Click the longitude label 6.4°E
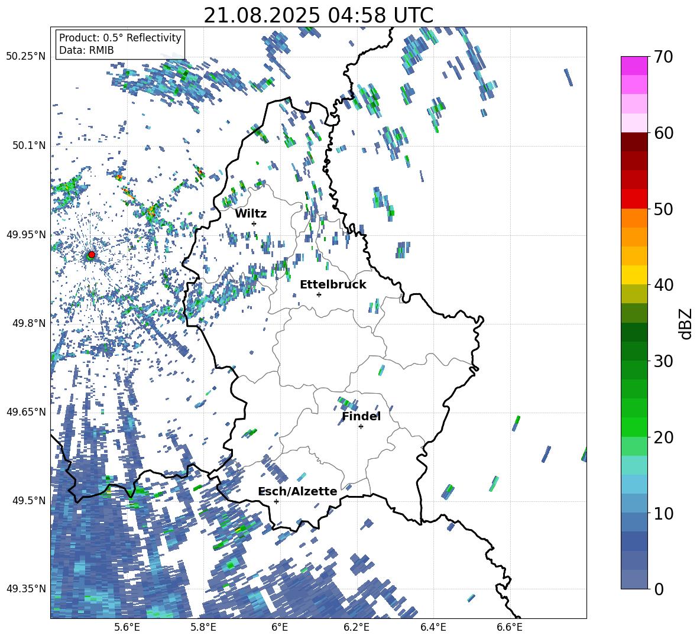Image resolution: width=700 pixels, height=639 pixels. (433, 627)
